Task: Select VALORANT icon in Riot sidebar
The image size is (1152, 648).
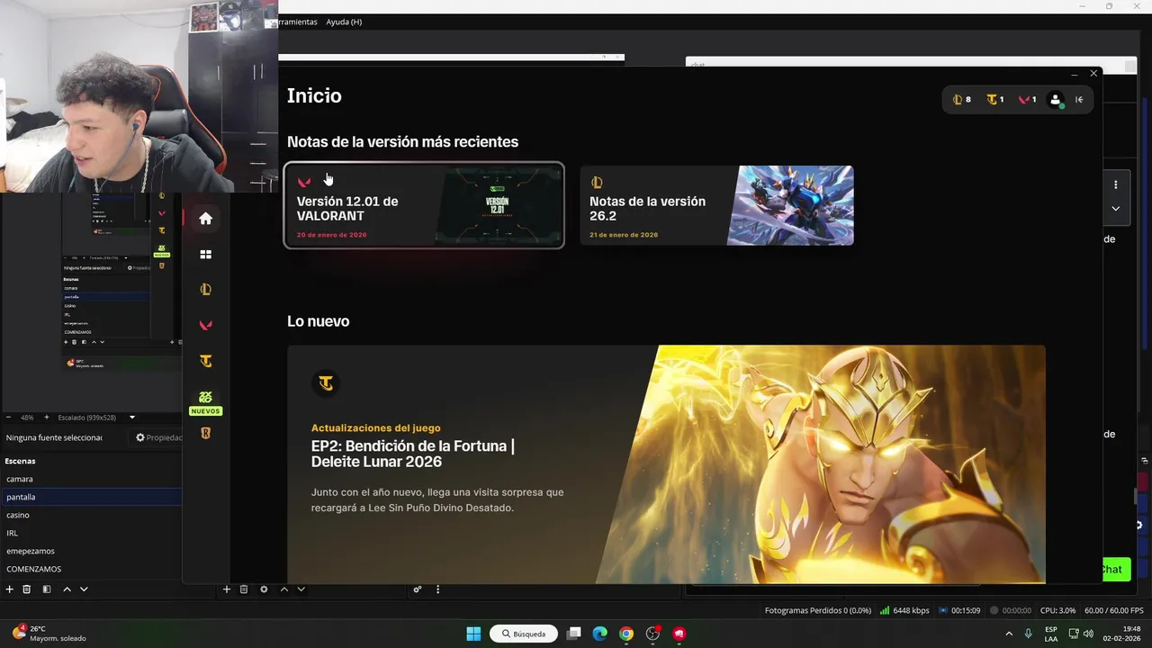Action: 205,326
